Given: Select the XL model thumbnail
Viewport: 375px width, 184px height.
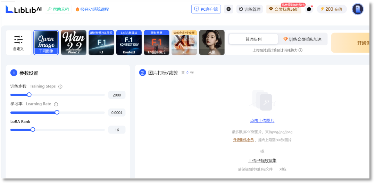Looking at the screenshot, I should (184, 43).
